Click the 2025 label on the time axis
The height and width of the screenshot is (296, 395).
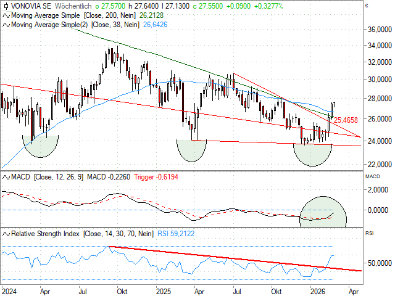(x=164, y=290)
